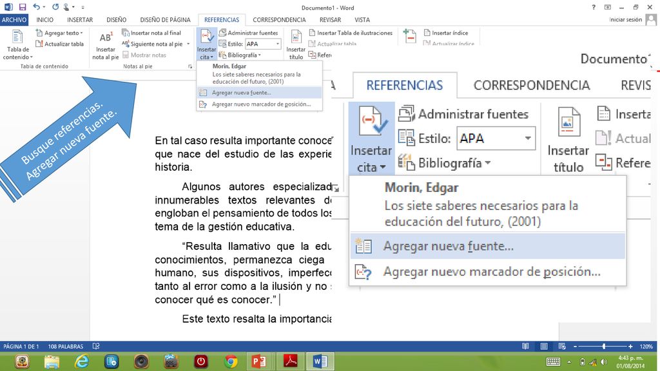
Task: Click Iniciar sesión to sign in
Action: click(625, 20)
